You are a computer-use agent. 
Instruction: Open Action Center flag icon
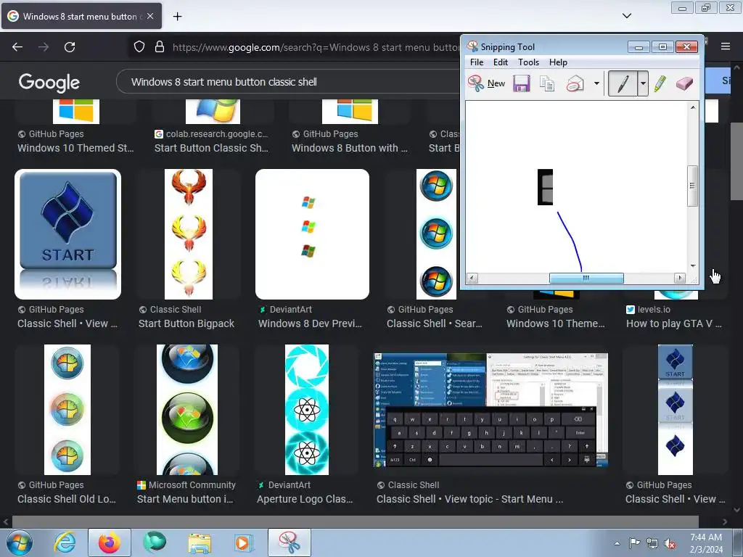coord(634,543)
